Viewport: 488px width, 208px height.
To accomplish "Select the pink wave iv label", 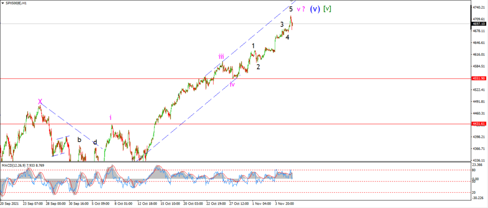I will point(232,85).
